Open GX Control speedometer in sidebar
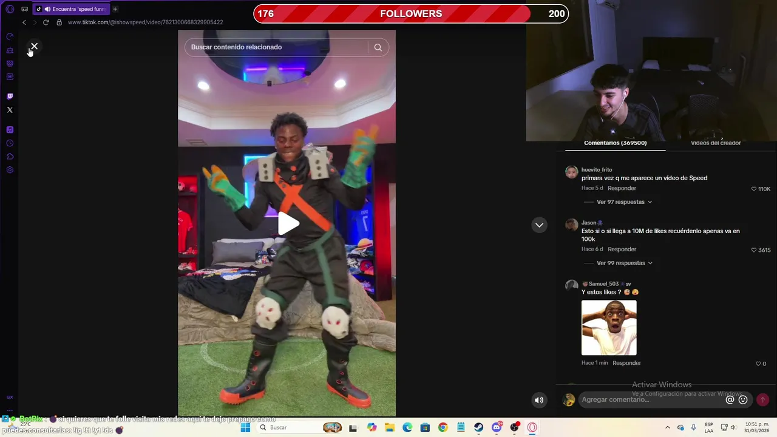777x437 pixels. coord(10,36)
